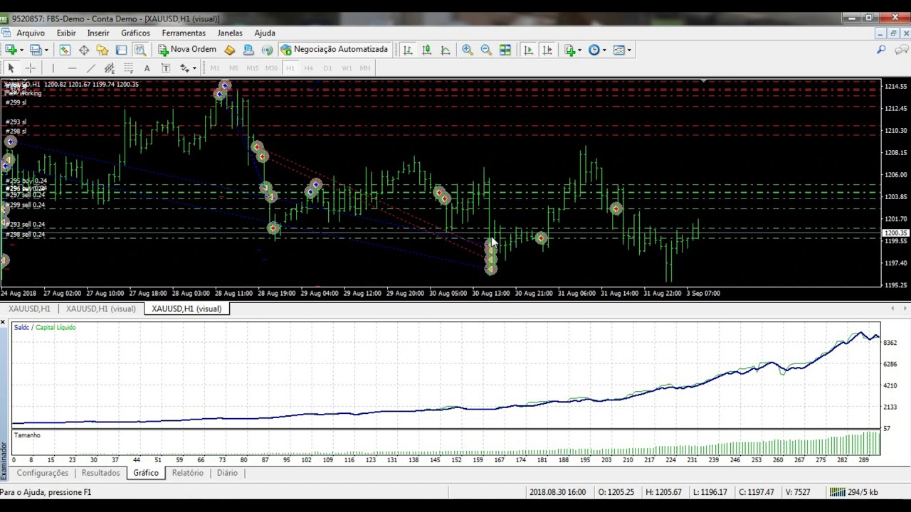
Task: Select the crosshair tool
Action: 30,68
